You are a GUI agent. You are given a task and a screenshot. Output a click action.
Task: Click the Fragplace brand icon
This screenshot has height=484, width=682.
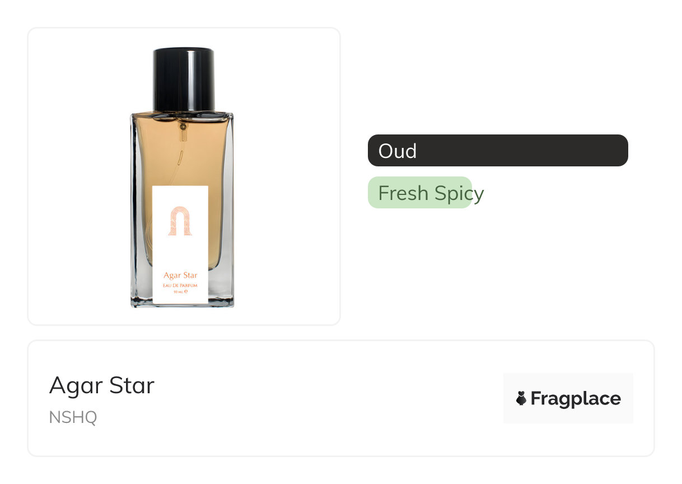tap(521, 398)
